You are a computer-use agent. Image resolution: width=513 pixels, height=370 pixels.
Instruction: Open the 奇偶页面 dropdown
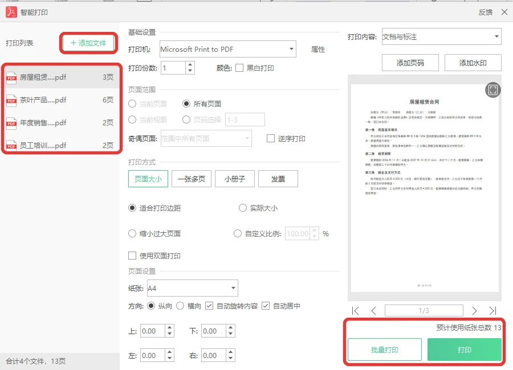click(x=206, y=138)
